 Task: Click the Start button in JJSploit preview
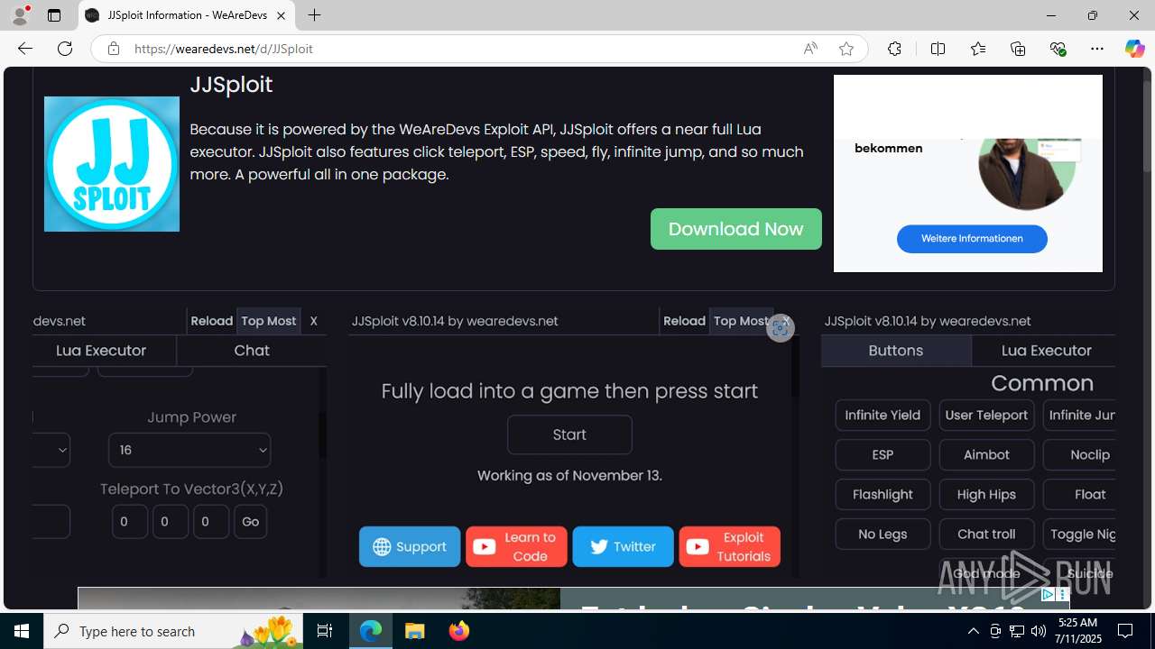click(569, 434)
